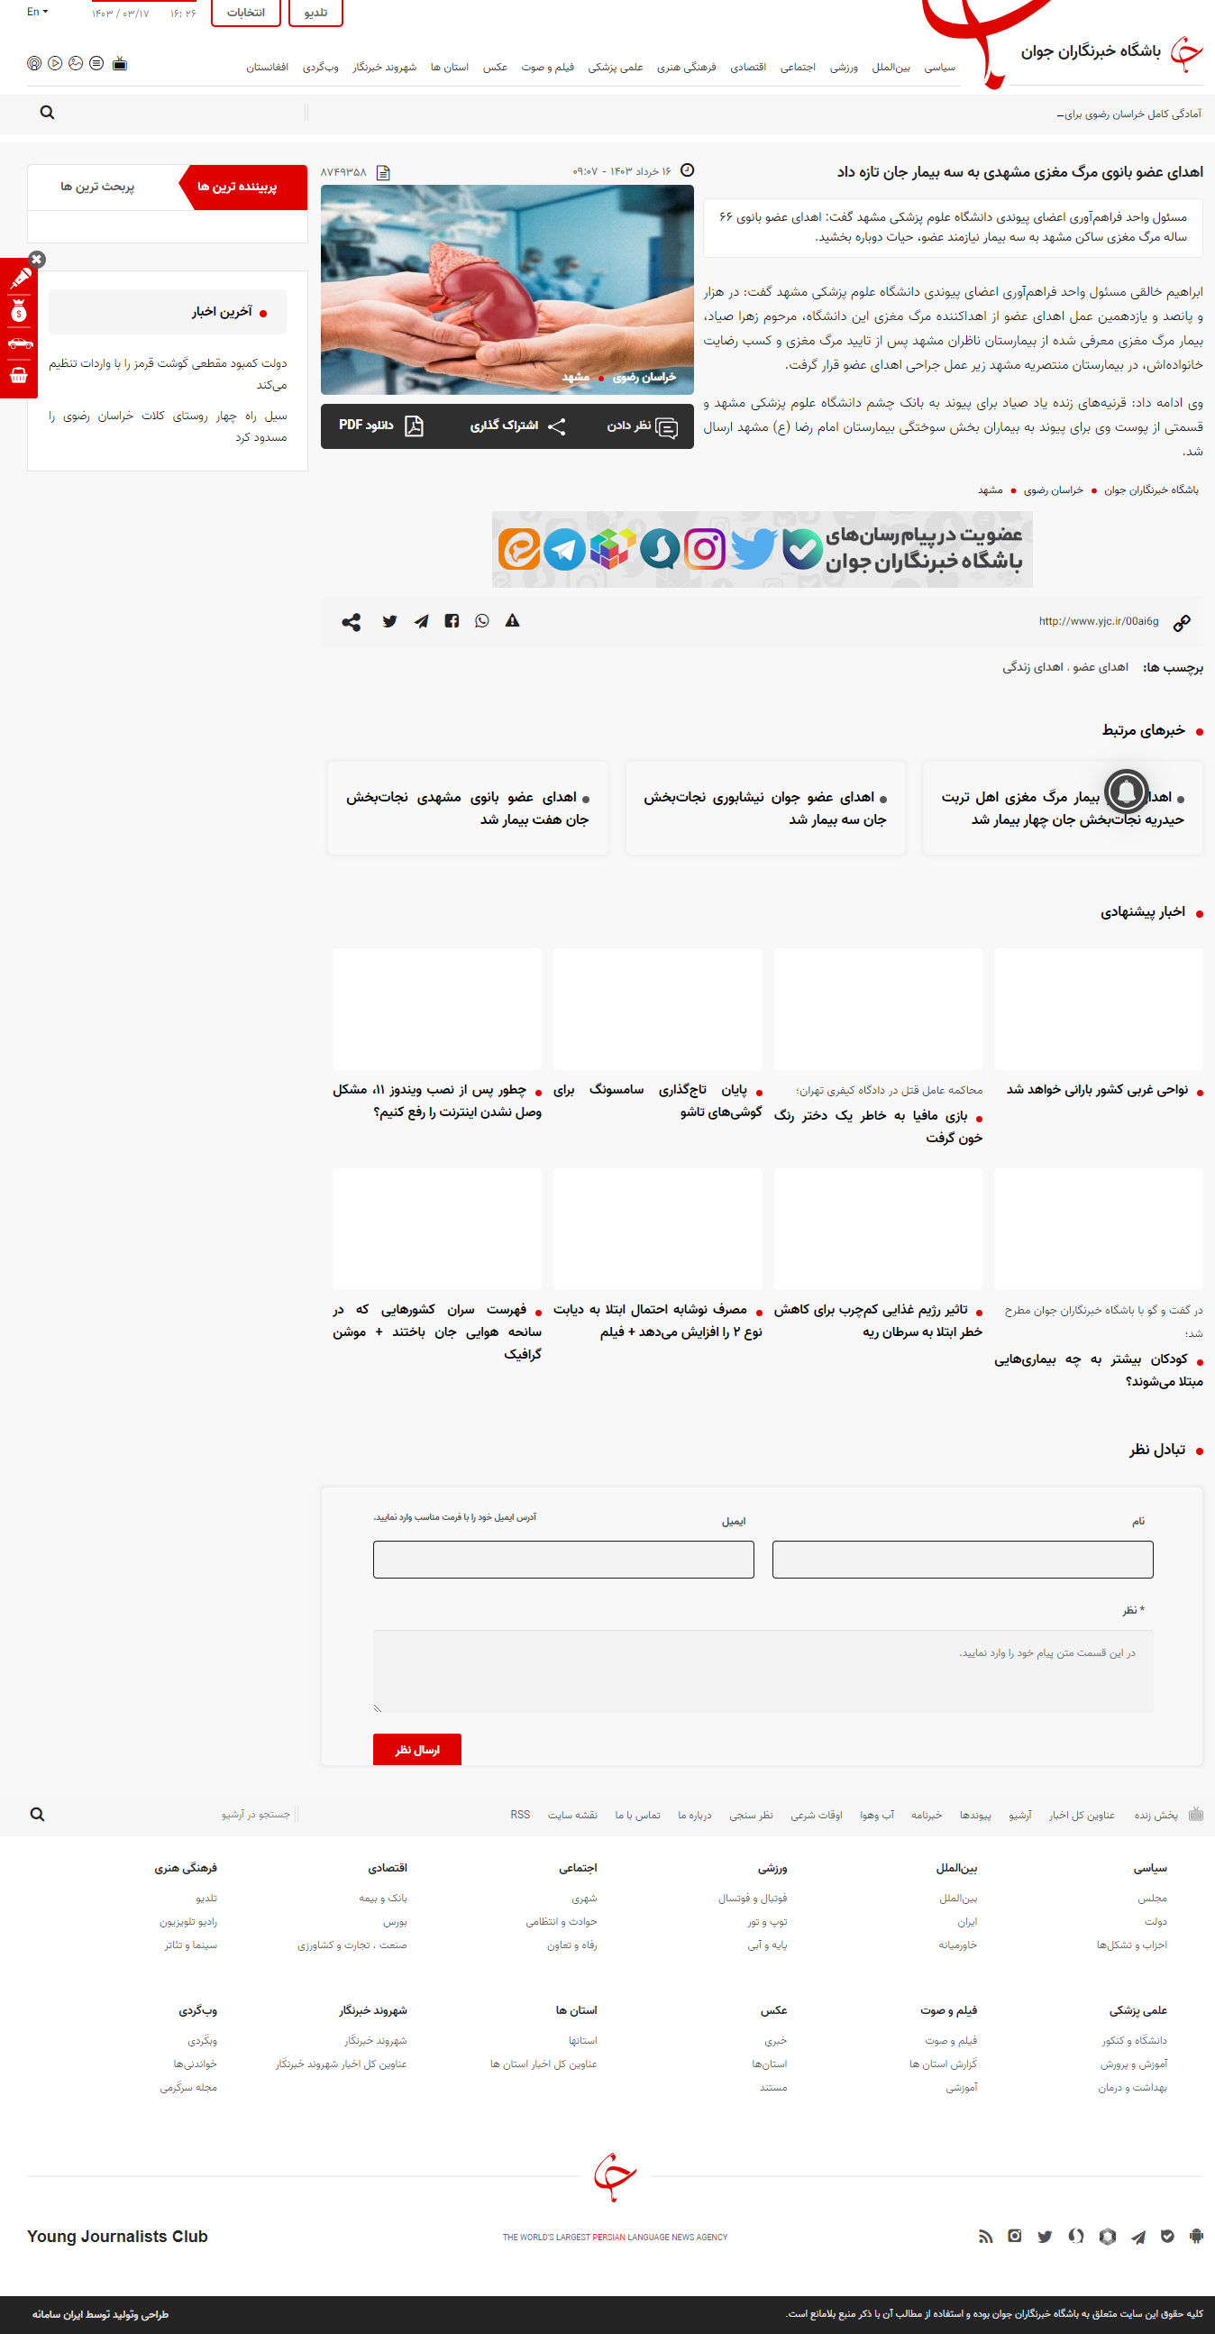Click the podcast icon in the header
The height and width of the screenshot is (2334, 1215).
coord(34,63)
